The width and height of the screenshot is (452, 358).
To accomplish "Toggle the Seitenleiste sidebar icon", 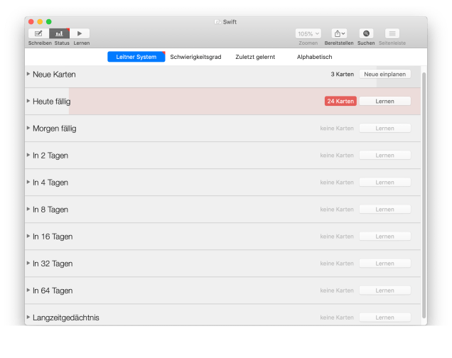I will pyautogui.click(x=392, y=33).
